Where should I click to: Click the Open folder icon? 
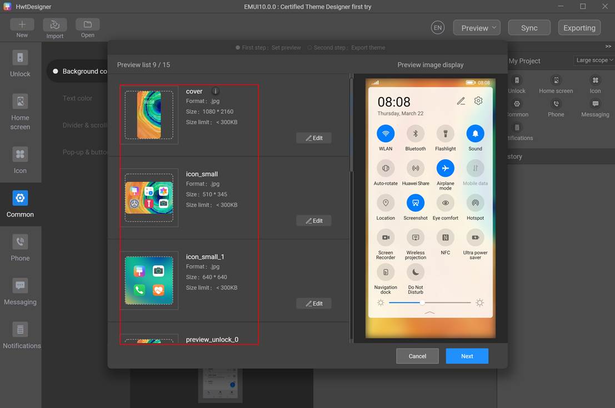tap(88, 25)
